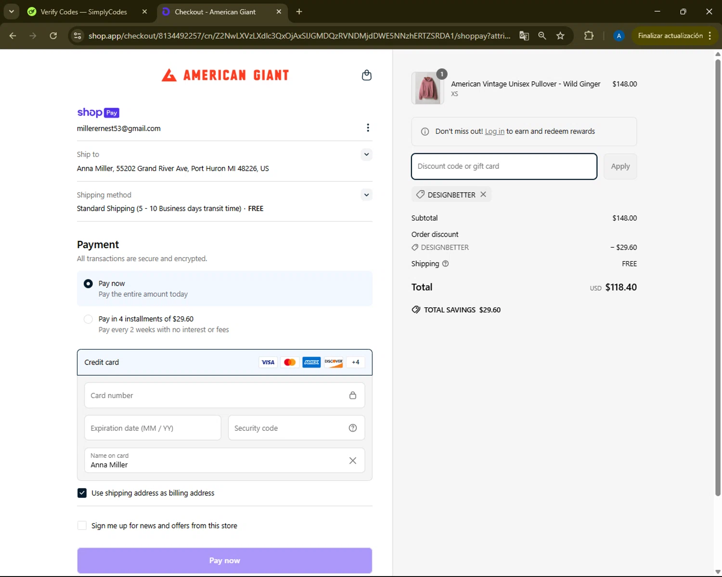This screenshot has height=577, width=722.
Task: Follow the Log in rewards link
Action: (x=494, y=131)
